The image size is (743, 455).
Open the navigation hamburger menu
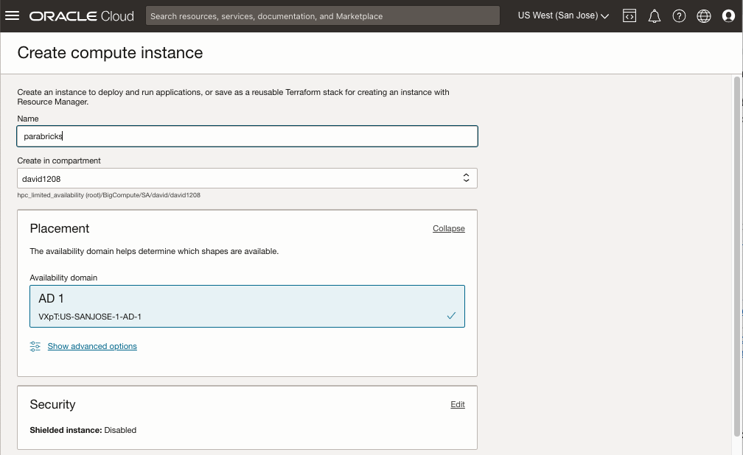point(13,15)
